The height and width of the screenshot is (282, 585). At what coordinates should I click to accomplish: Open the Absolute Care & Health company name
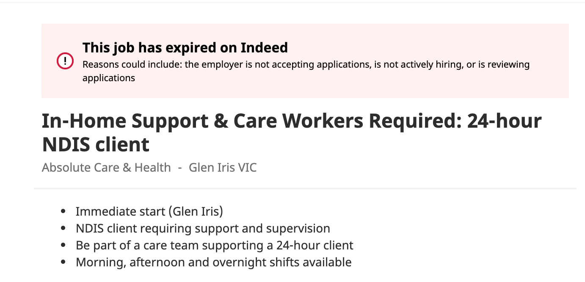[106, 167]
